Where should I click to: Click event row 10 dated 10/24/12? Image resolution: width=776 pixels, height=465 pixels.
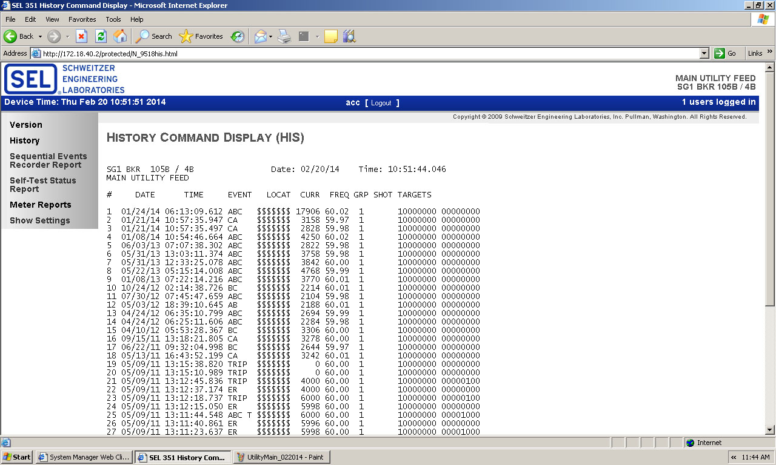click(x=293, y=288)
